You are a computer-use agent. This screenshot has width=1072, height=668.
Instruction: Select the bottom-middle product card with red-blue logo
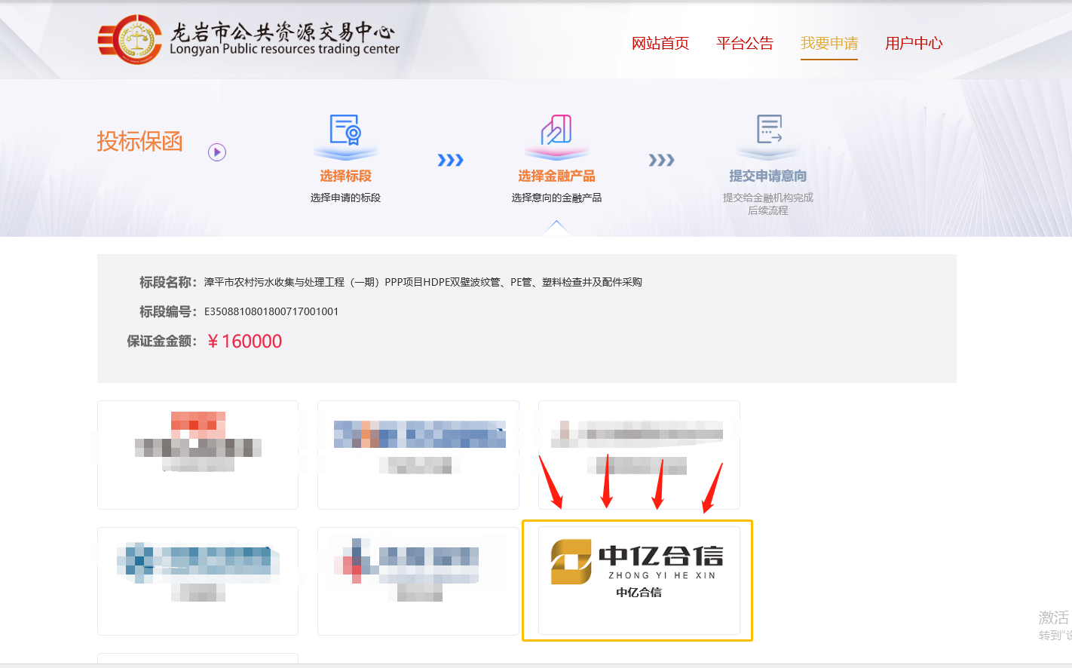coord(418,581)
